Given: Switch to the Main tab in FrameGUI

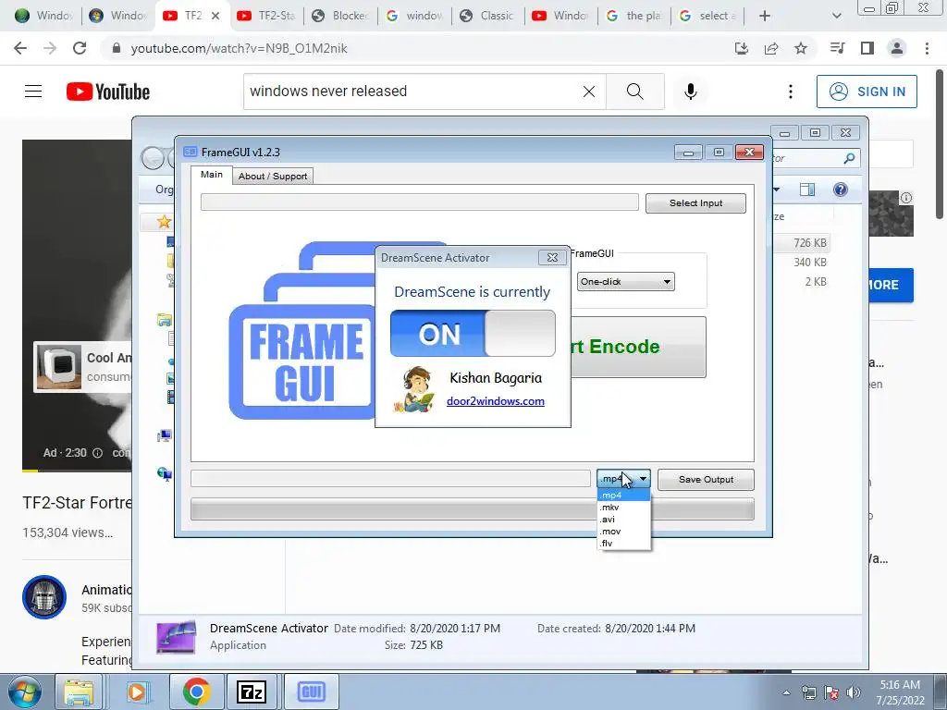Looking at the screenshot, I should [x=212, y=175].
